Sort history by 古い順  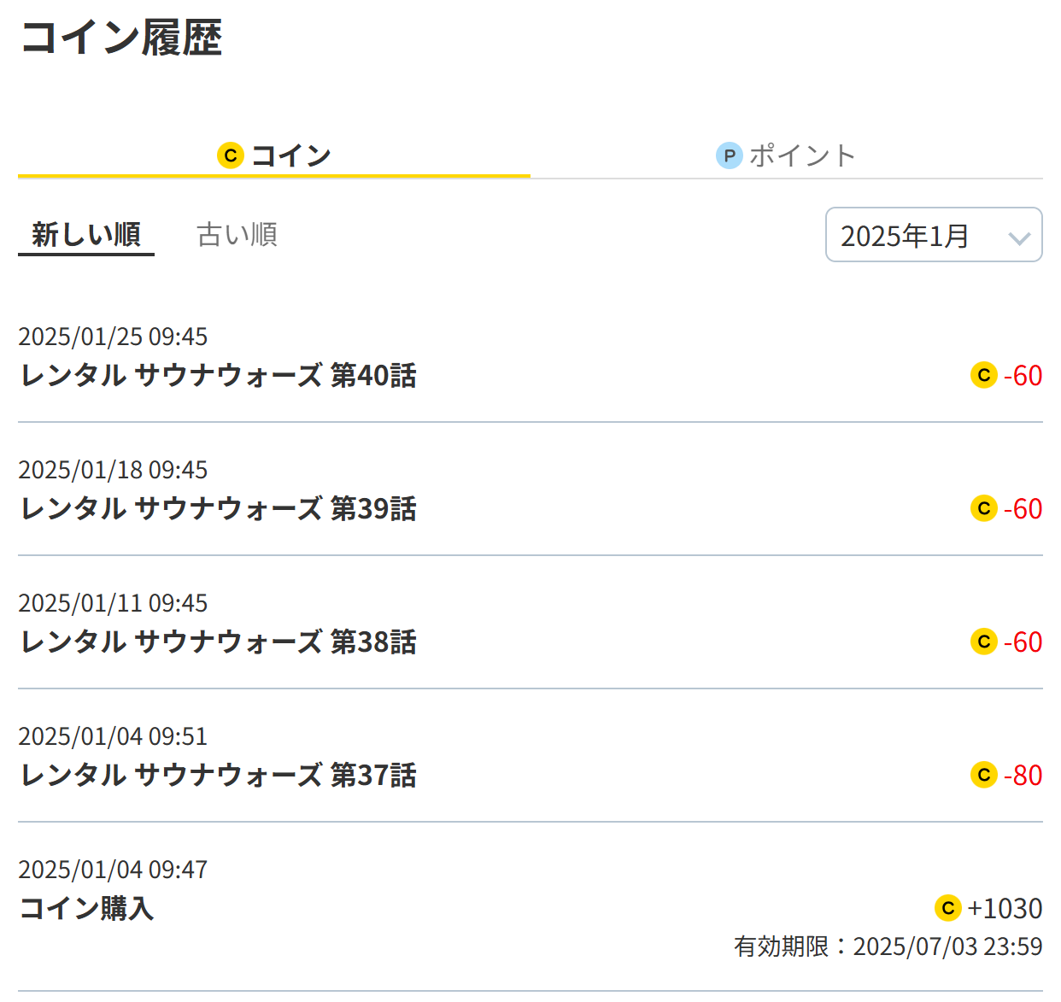pyautogui.click(x=237, y=234)
